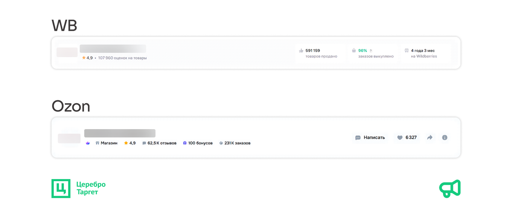Click the bag icon beside 96% заказов выкуплено

point(354,50)
